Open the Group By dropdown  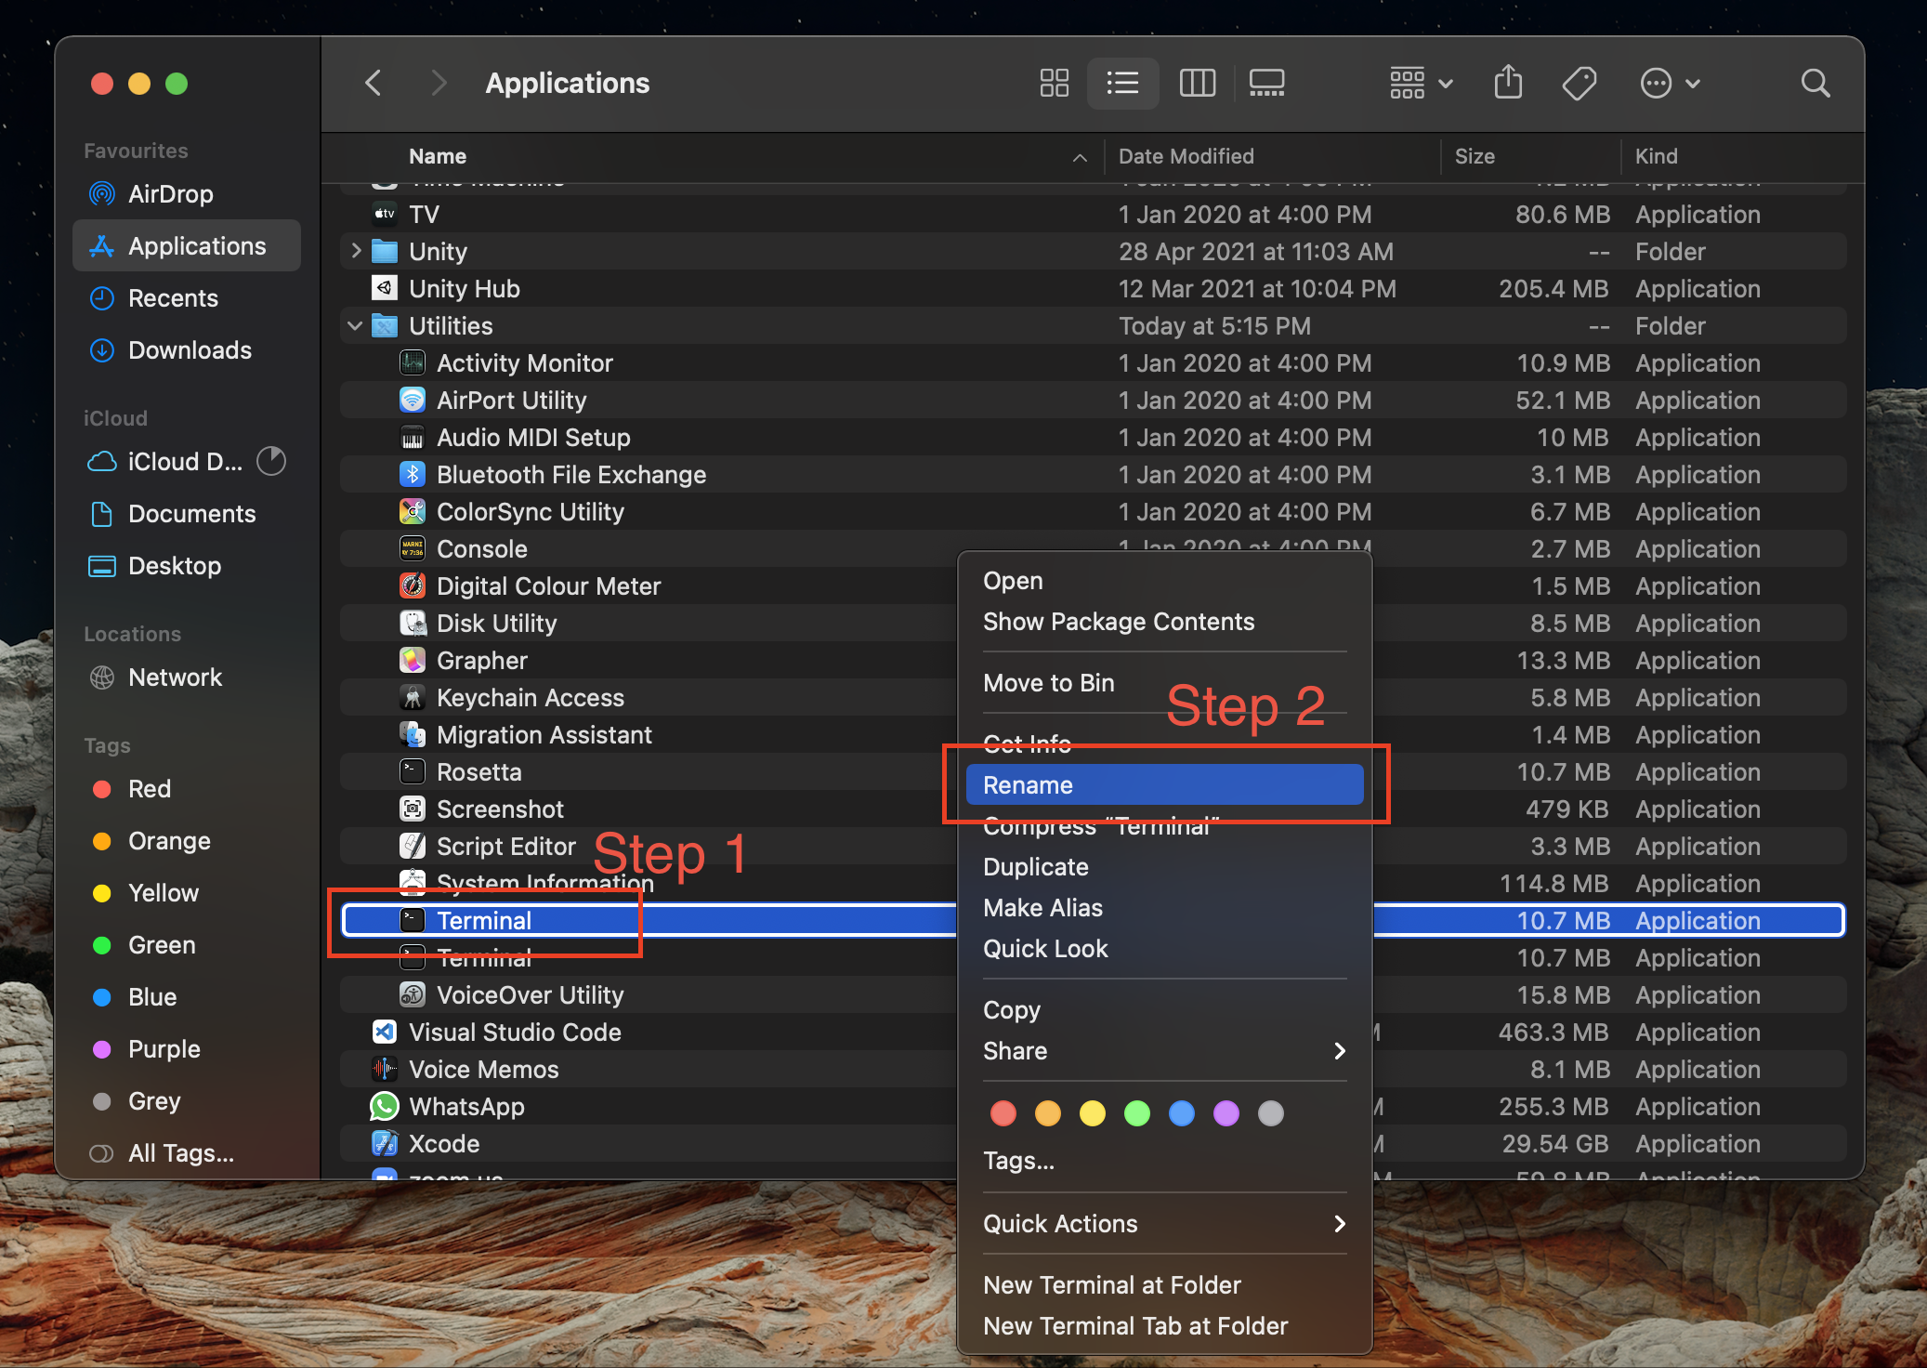click(1420, 84)
